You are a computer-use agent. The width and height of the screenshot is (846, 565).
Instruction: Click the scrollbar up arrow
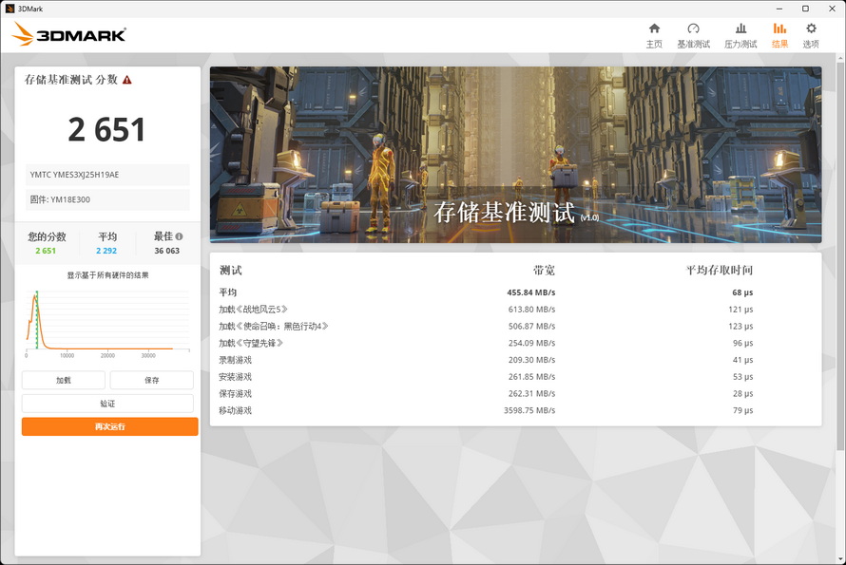[840, 57]
